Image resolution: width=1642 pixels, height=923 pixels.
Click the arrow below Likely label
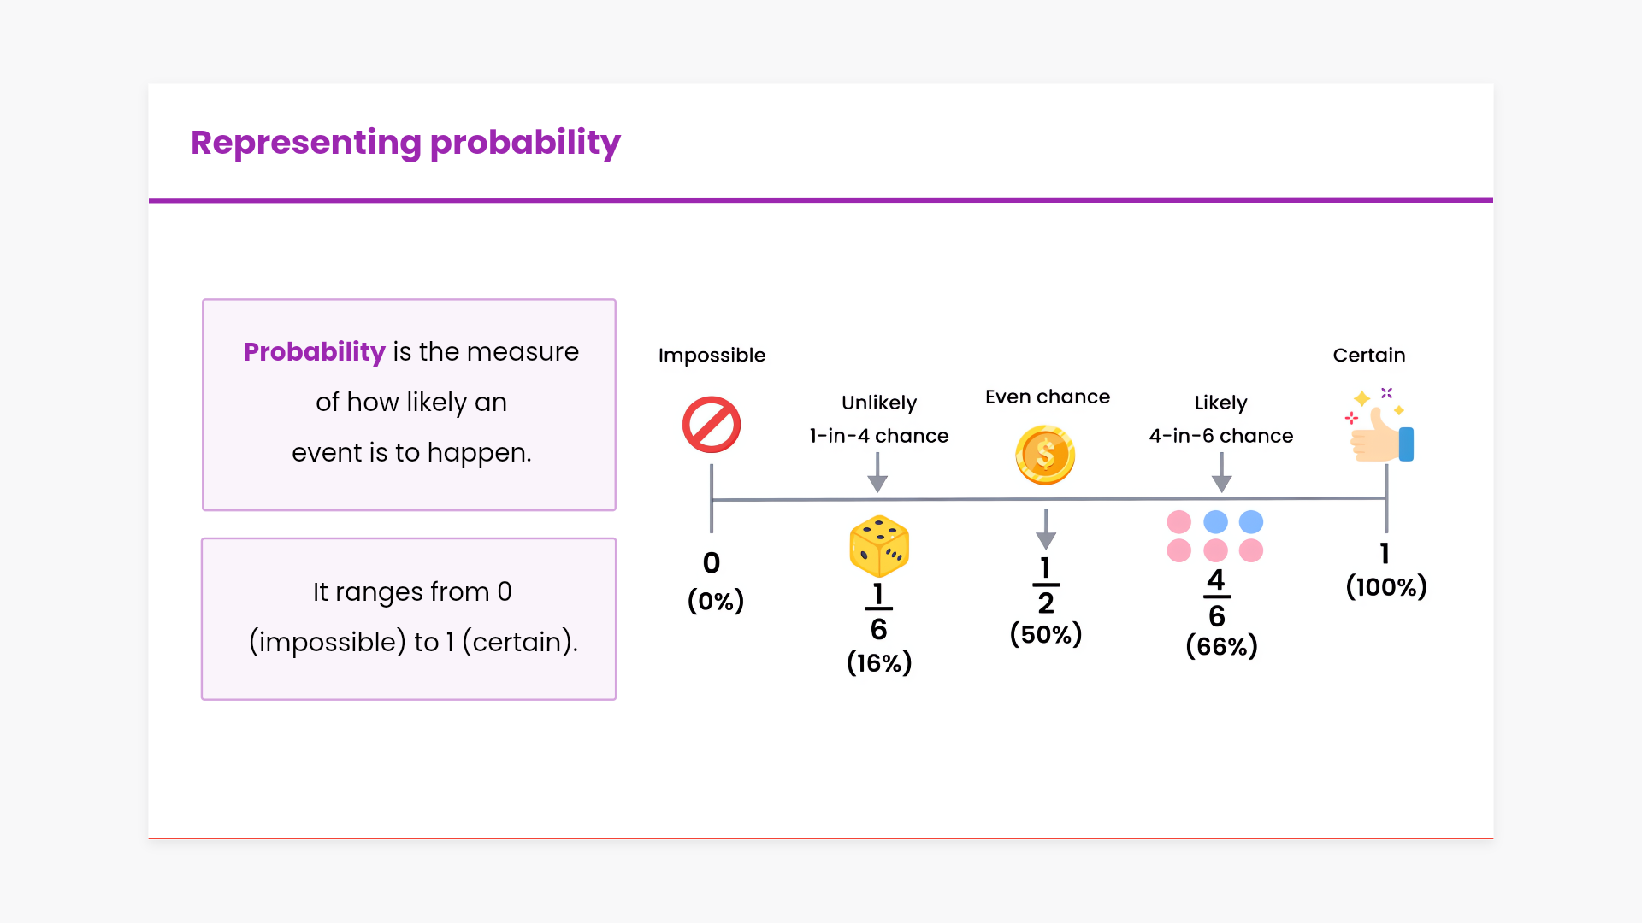tap(1222, 473)
